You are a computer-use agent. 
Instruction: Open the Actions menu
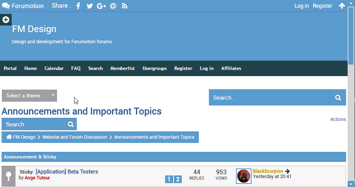[338, 119]
